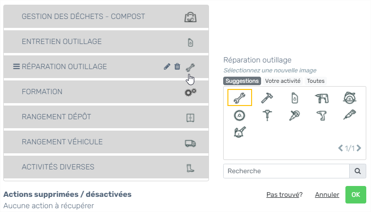
Task: Go to previous page of icon suggestions
Action: [341, 148]
